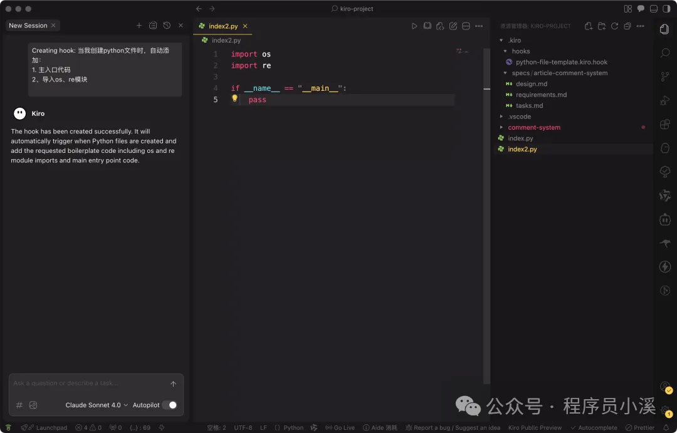Select the New Session chat tab
Viewport: 677px width, 433px height.
(28, 26)
